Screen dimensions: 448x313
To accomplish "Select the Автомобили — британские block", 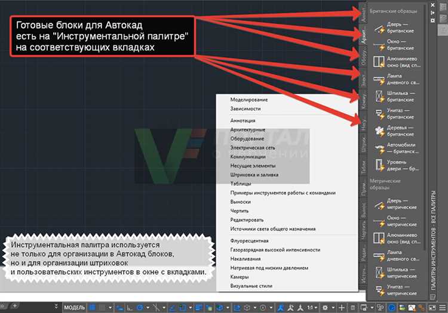I will (x=397, y=148).
